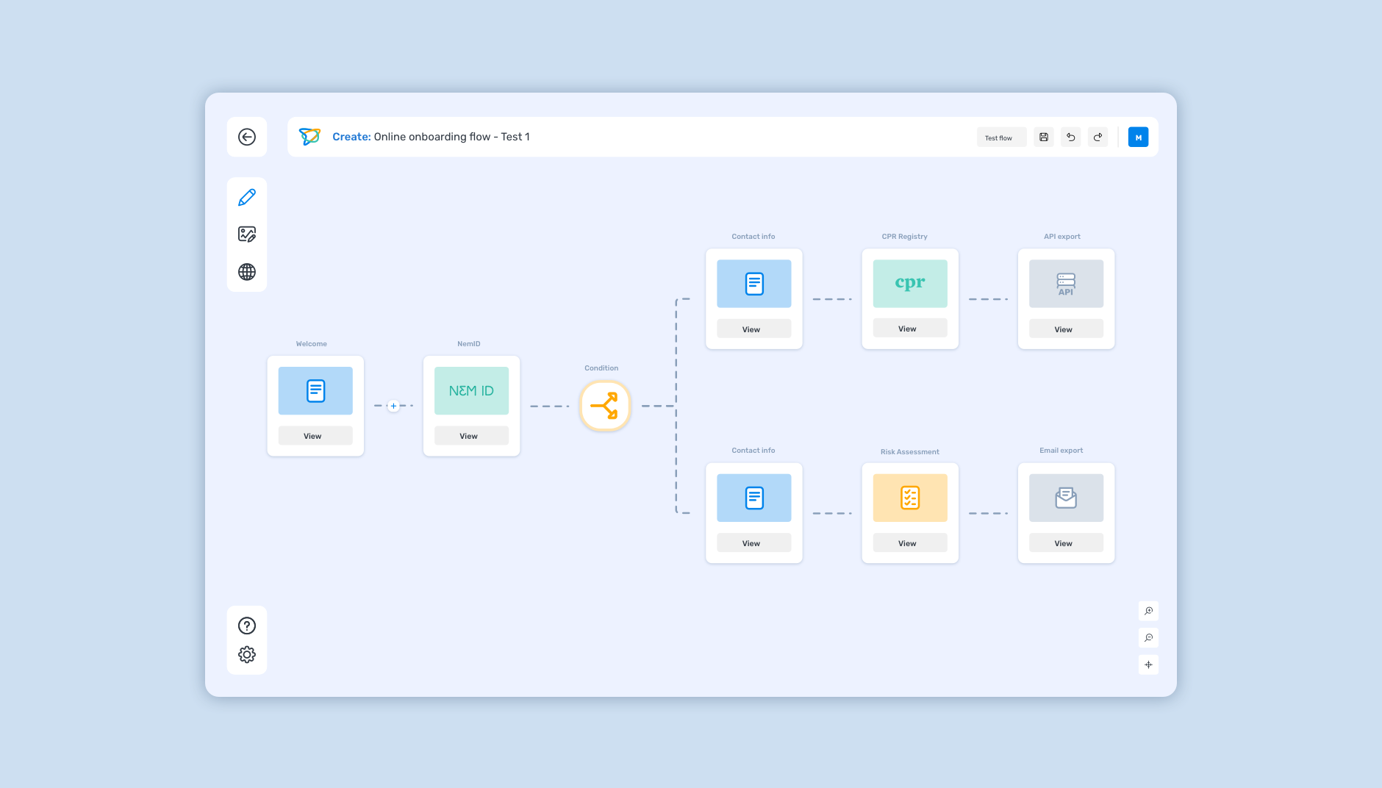
Task: Click the 'Create:' label in header
Action: click(351, 137)
